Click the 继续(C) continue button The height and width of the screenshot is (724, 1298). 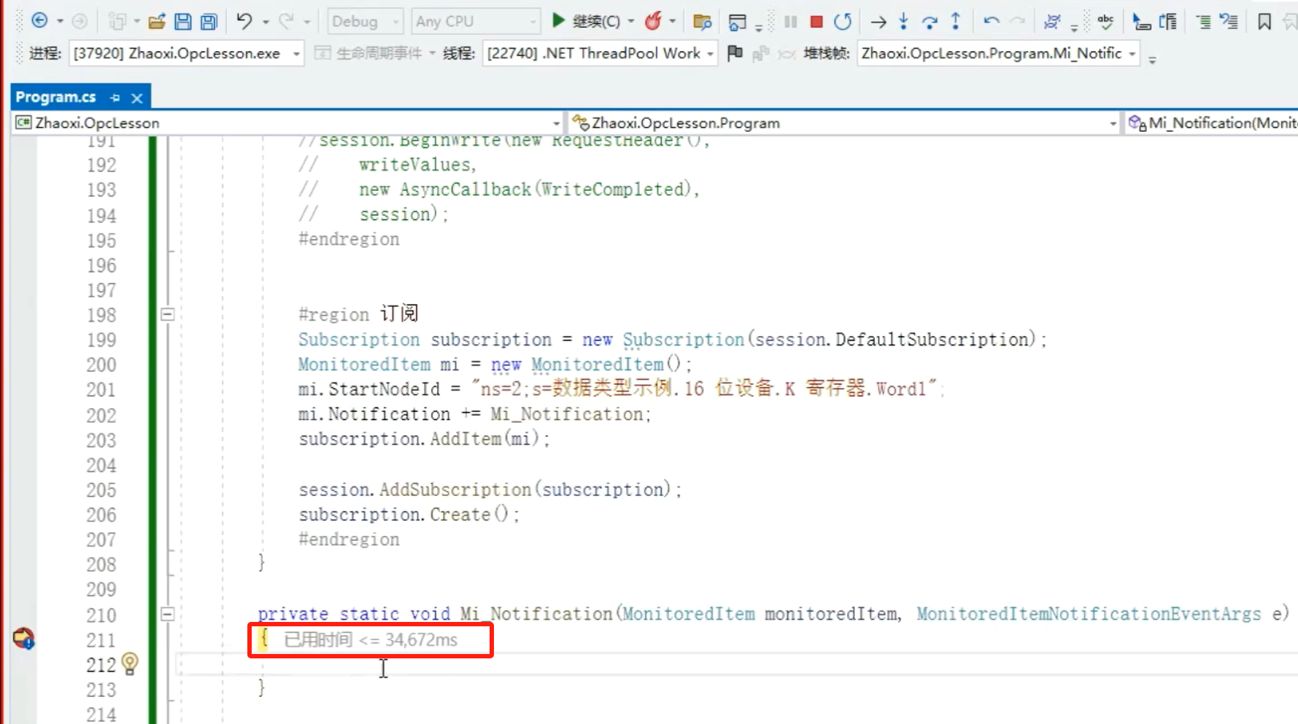click(x=587, y=22)
